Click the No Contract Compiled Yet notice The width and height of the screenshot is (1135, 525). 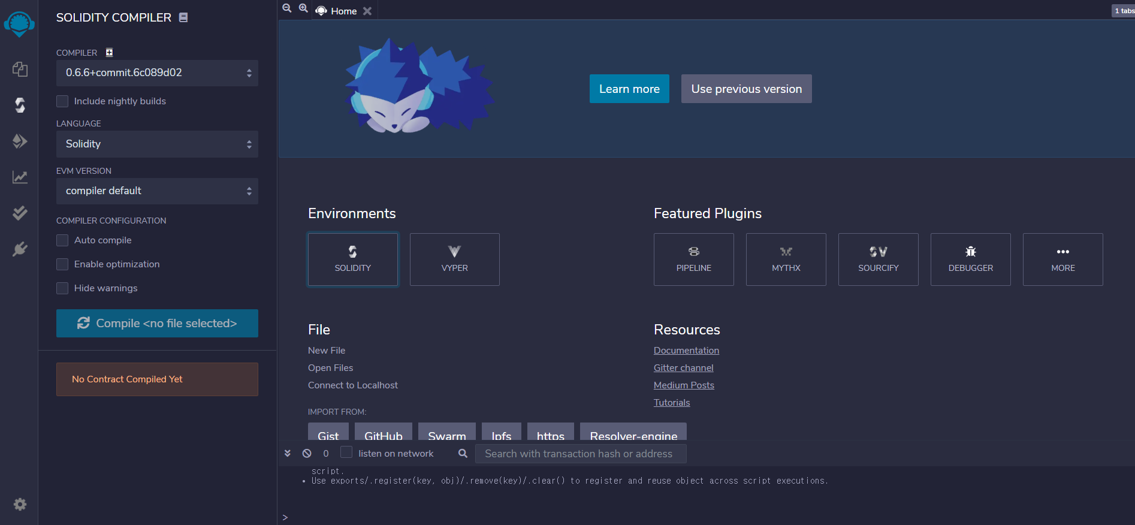[157, 379]
